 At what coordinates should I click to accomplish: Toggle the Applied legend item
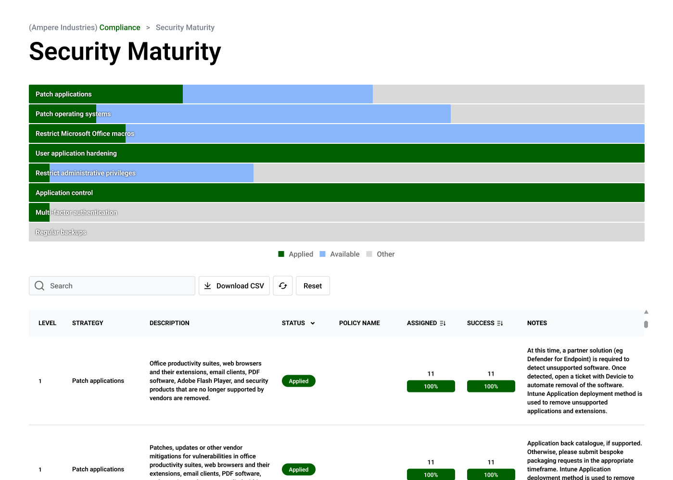295,254
